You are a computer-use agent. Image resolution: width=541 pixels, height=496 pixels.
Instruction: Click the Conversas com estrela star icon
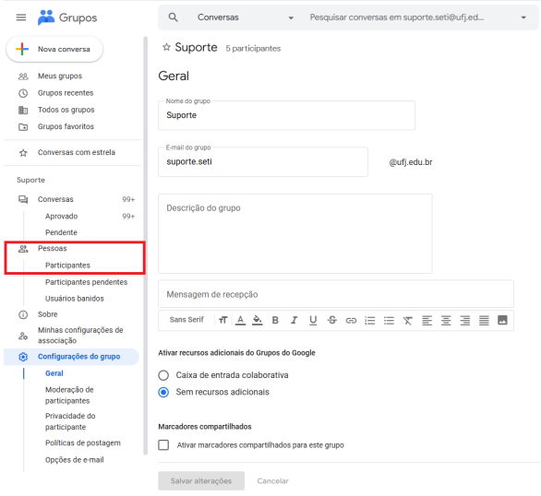tap(23, 153)
